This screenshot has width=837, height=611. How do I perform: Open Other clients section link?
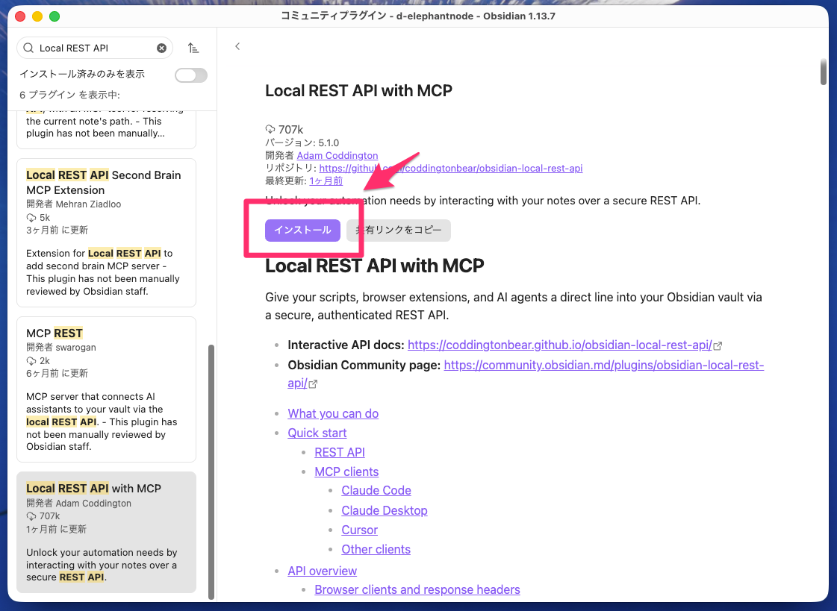[376, 550]
